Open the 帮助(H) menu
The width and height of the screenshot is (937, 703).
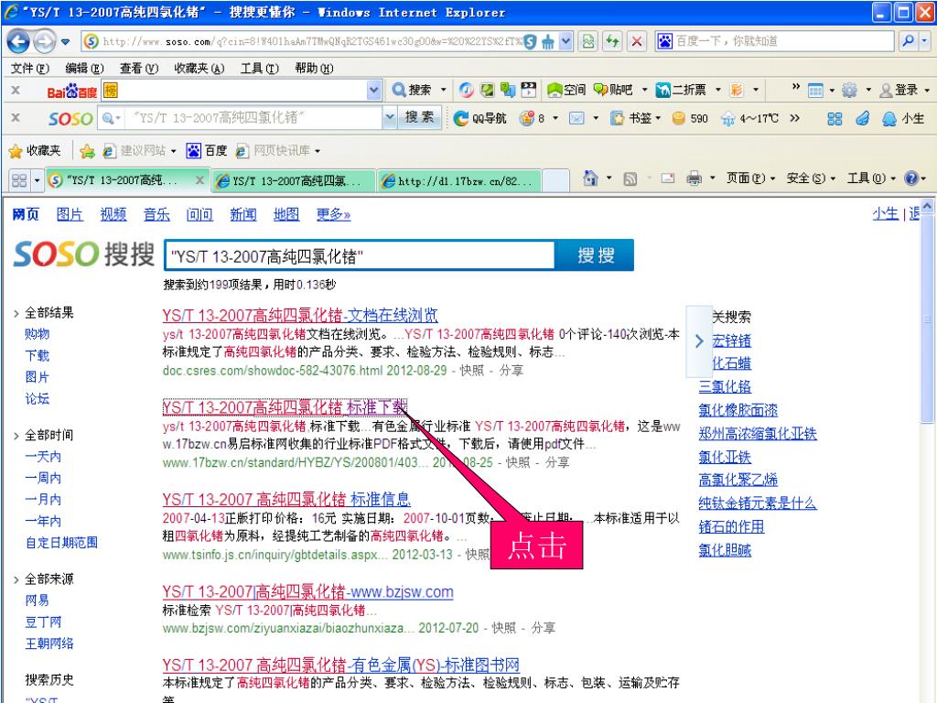coord(315,68)
